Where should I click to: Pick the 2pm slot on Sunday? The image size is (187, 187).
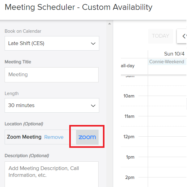[x=167, y=181]
